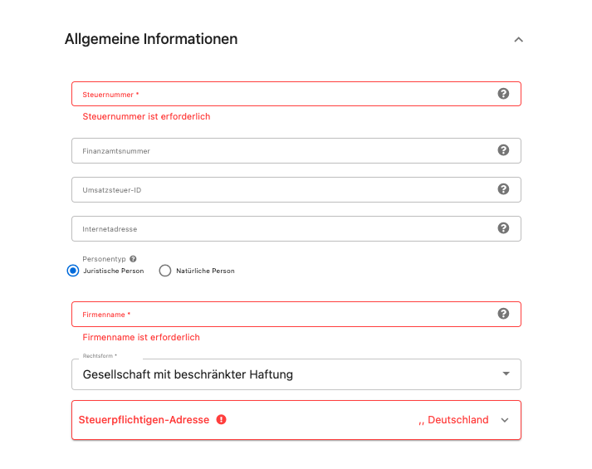This screenshot has width=592, height=469.
Task: Select Juristische Person radio button
Action: pyautogui.click(x=73, y=271)
